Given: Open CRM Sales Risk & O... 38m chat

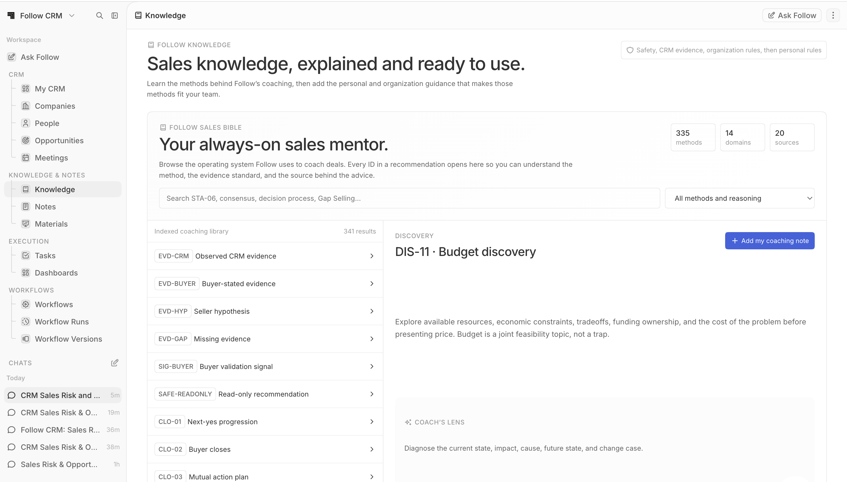Looking at the screenshot, I should pyautogui.click(x=63, y=447).
